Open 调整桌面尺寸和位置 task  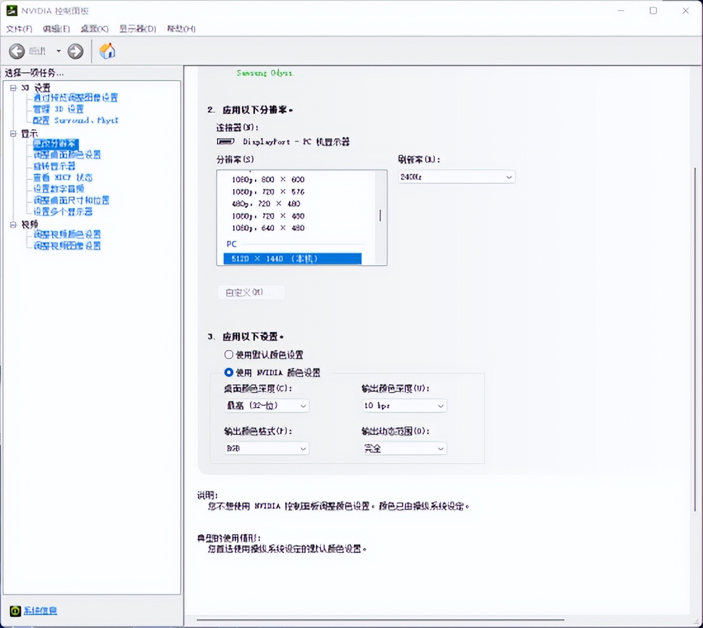tap(71, 200)
